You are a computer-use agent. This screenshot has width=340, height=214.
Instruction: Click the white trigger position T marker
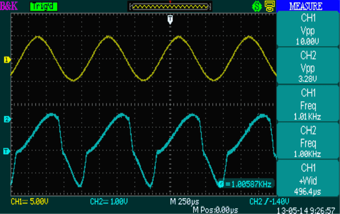(x=170, y=19)
